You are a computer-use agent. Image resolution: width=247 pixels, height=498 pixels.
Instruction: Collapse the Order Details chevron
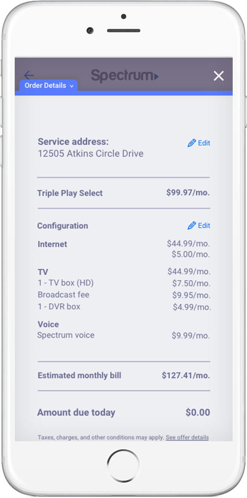tap(72, 86)
